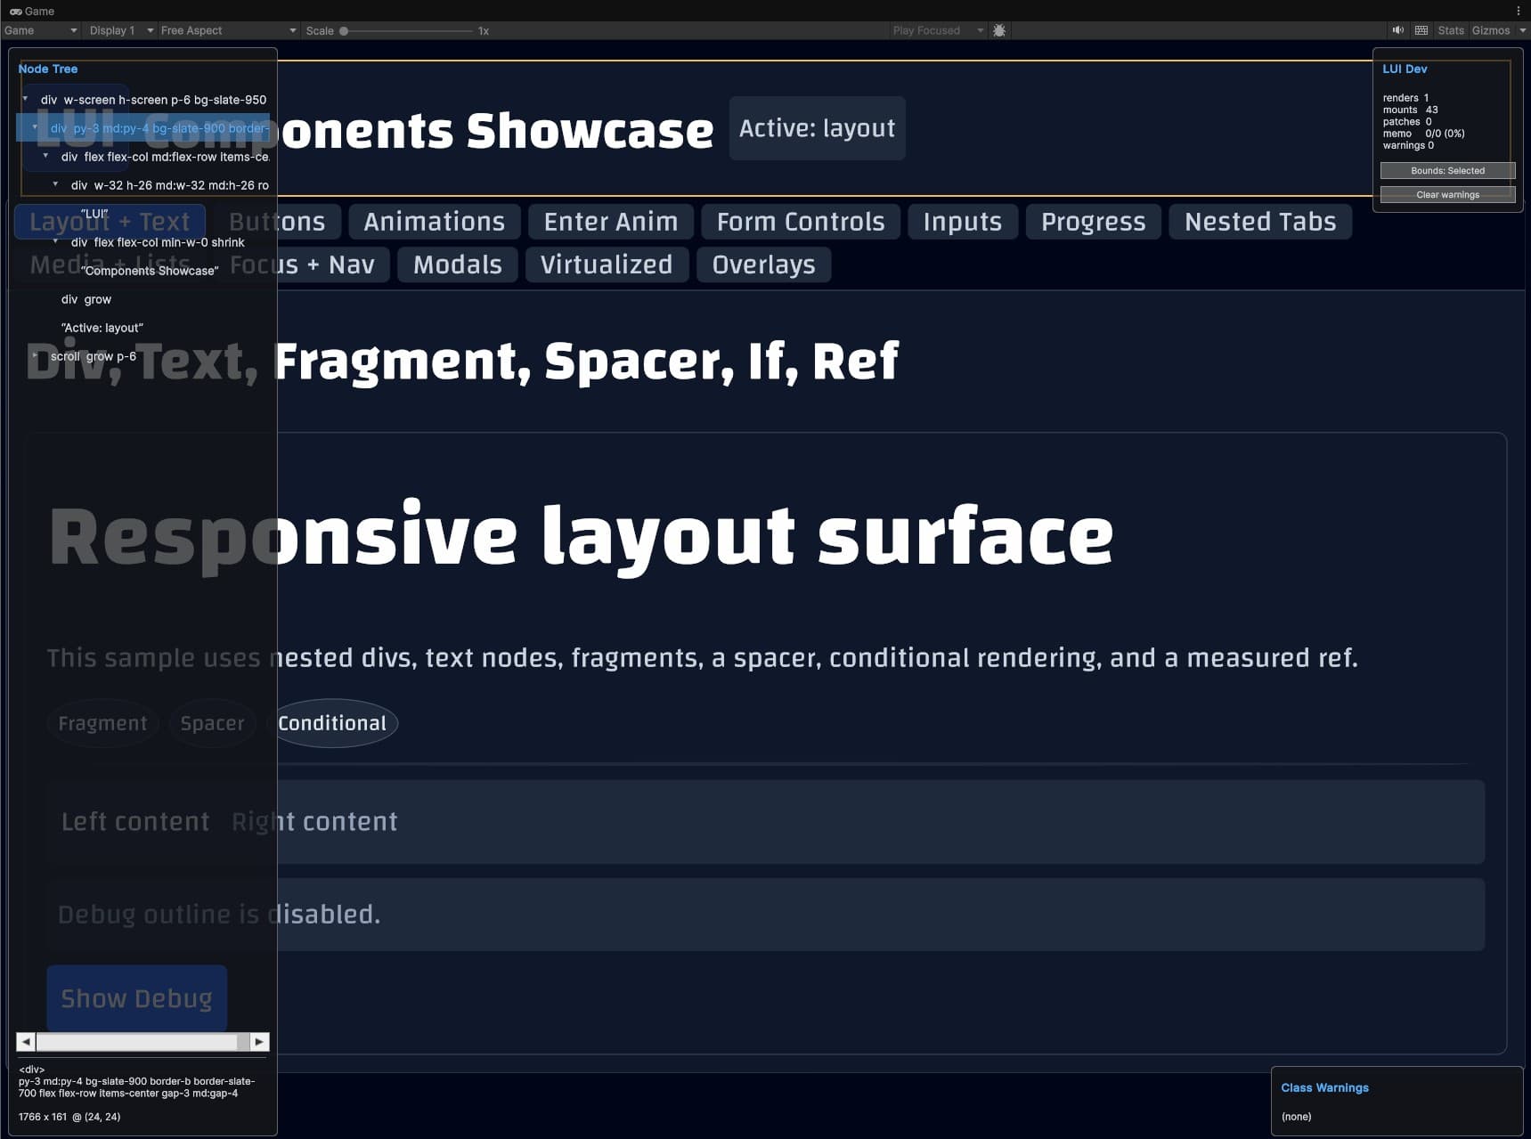Select the 'div grow' node in tree

tap(86, 299)
